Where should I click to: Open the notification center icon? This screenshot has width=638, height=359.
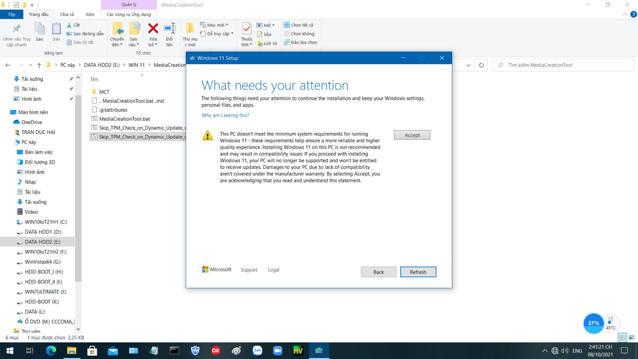pos(624,351)
